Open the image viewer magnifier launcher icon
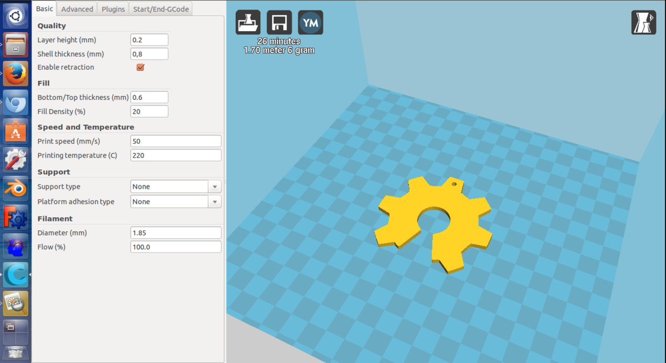 16,304
